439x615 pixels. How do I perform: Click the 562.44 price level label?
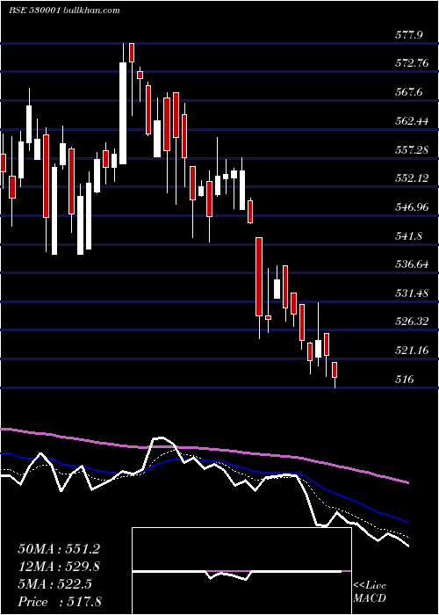tap(412, 121)
